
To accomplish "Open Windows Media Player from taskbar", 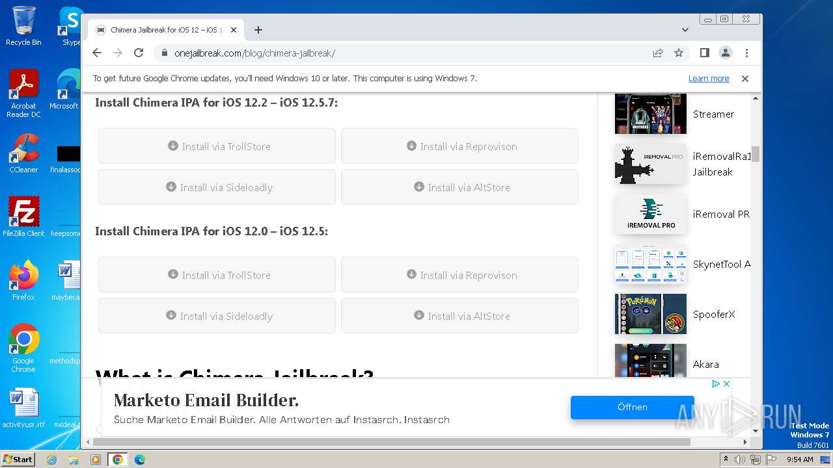I will click(96, 460).
